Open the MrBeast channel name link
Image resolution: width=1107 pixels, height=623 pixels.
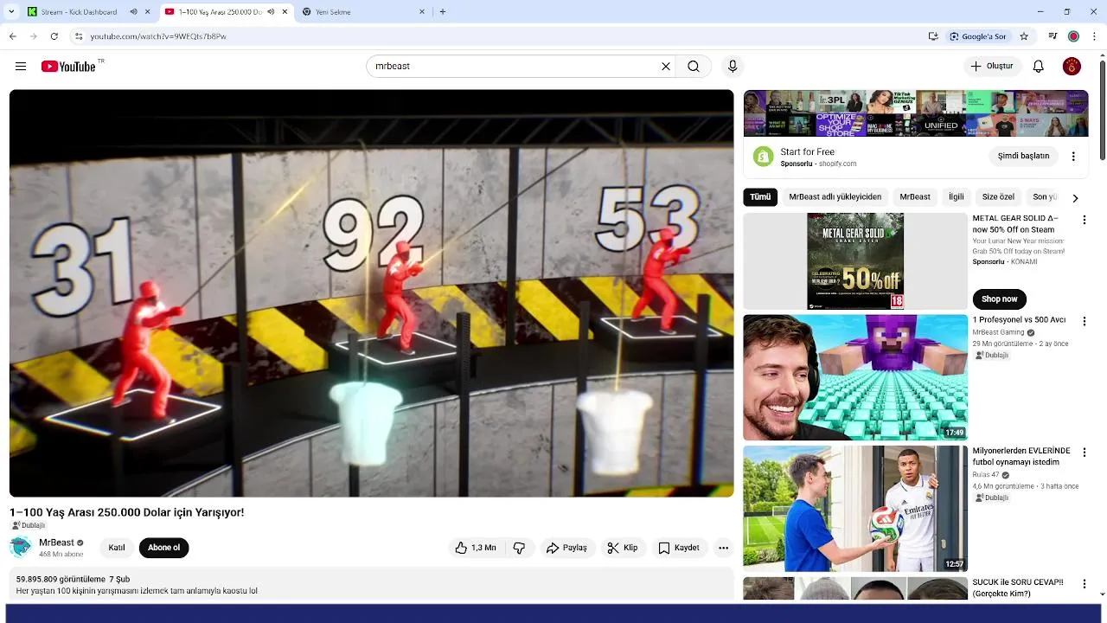click(x=56, y=543)
